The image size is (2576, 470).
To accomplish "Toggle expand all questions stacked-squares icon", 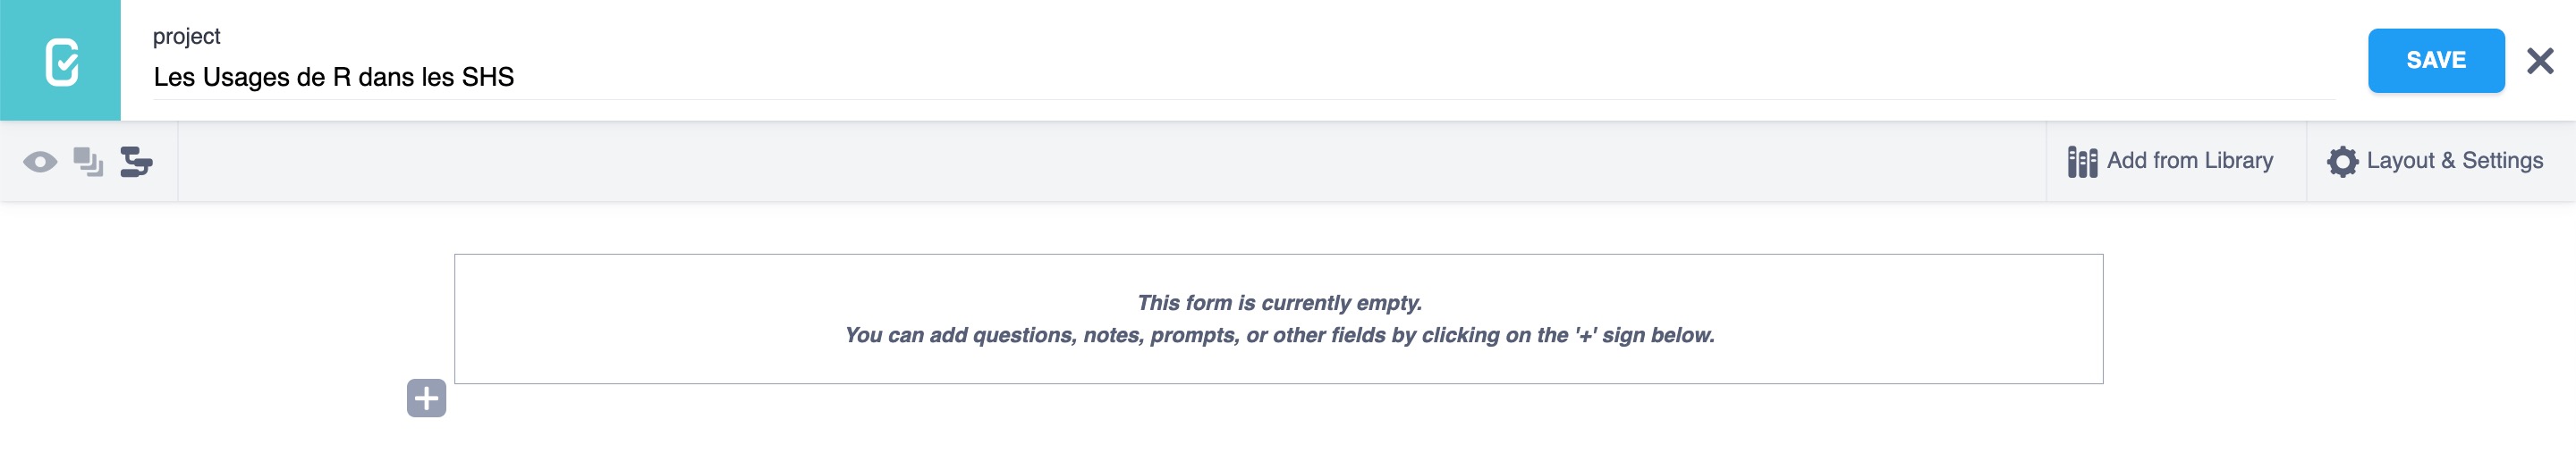I will 88,162.
